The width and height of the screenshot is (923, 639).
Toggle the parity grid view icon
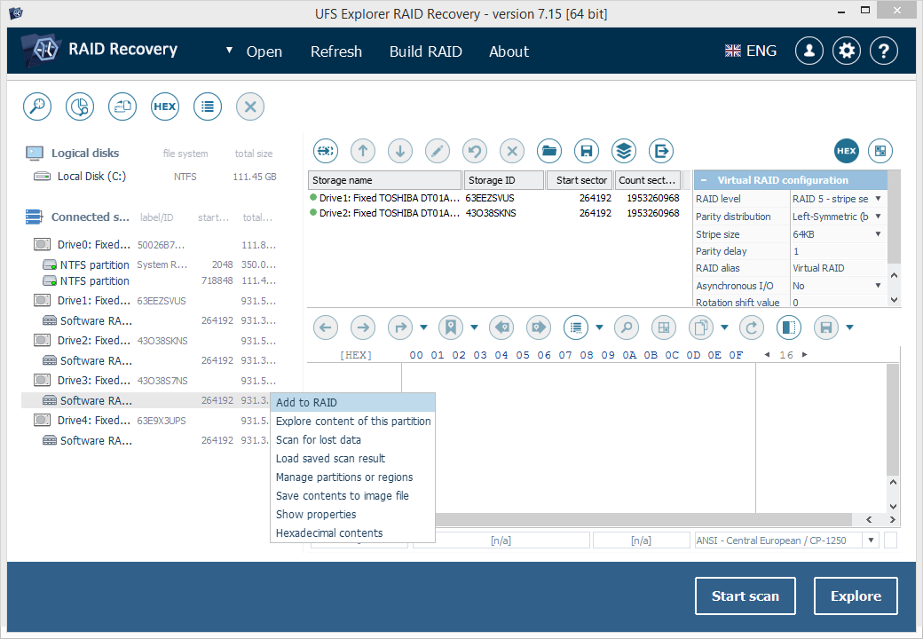880,151
